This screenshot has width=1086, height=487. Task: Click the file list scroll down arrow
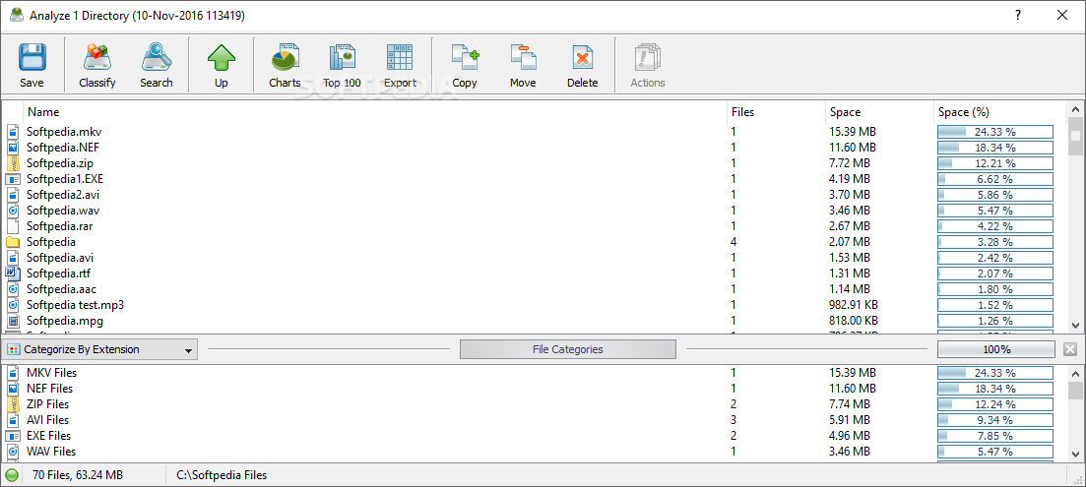tap(1075, 325)
